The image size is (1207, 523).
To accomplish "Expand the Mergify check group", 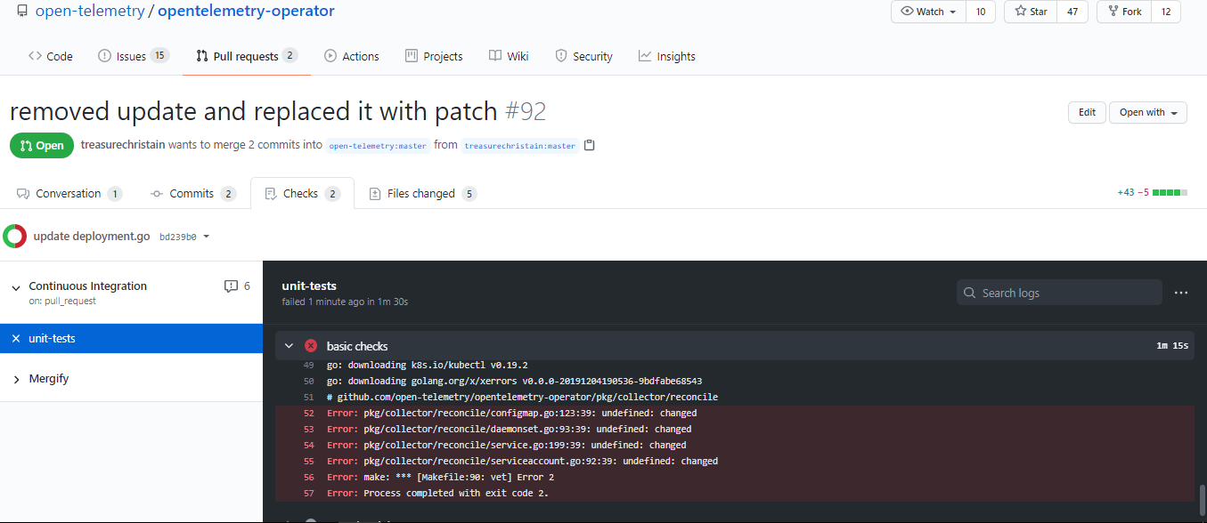I will [x=16, y=380].
